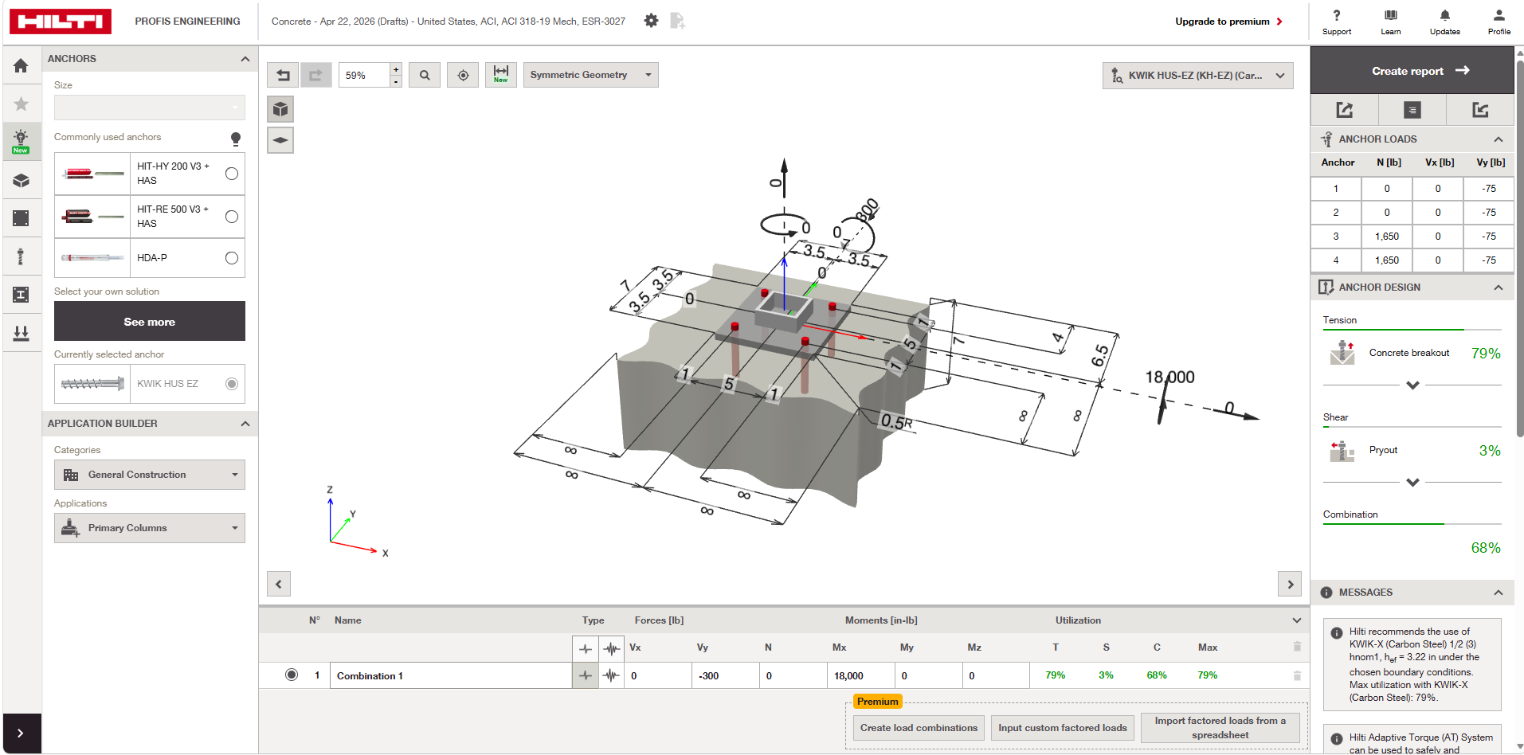Open design settings gear icon
The image size is (1524, 755).
(x=651, y=21)
